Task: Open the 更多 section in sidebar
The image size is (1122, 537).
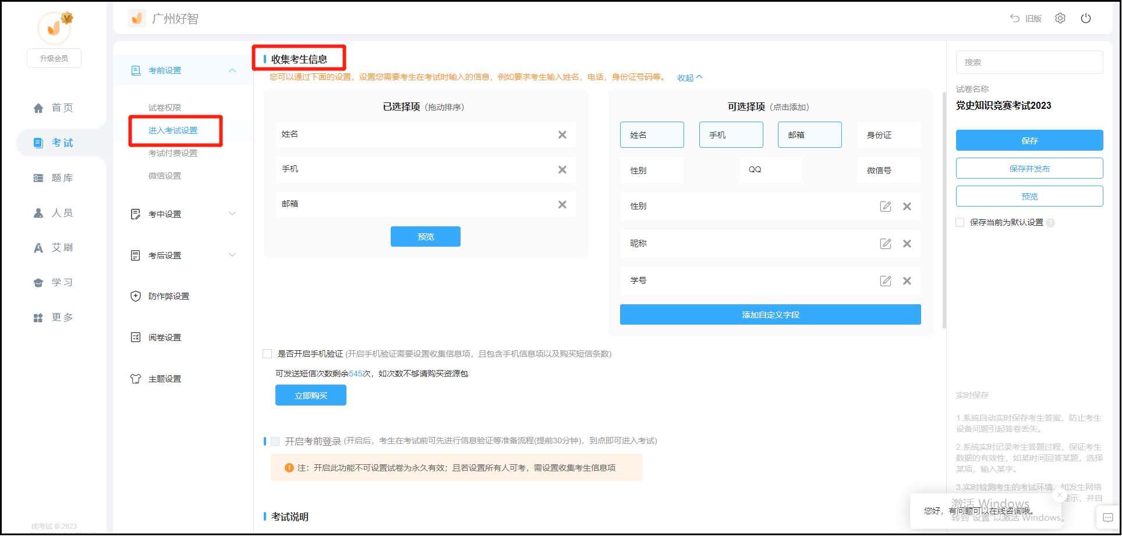Action: point(38,317)
